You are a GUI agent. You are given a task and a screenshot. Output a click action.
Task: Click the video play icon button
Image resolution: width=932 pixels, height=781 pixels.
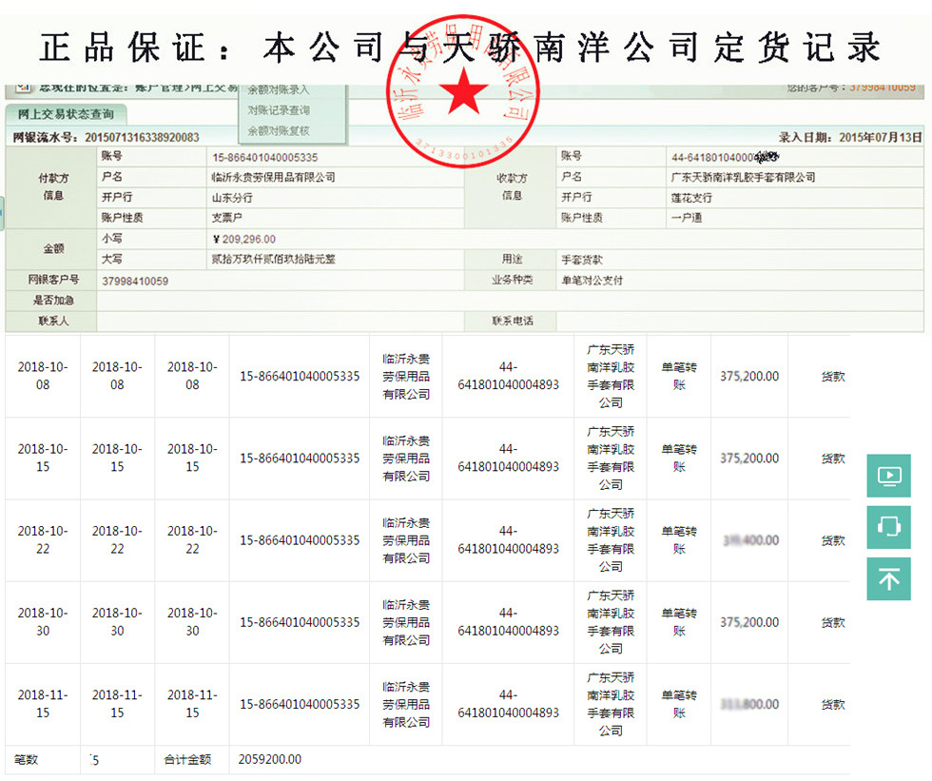888,476
